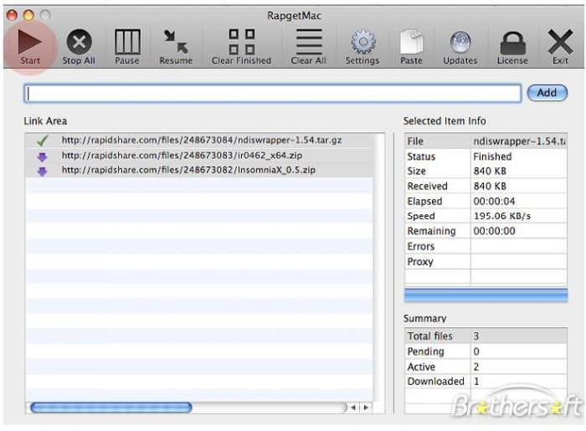Open the Settings gear icon
This screenshot has height=431, width=586.
(362, 42)
